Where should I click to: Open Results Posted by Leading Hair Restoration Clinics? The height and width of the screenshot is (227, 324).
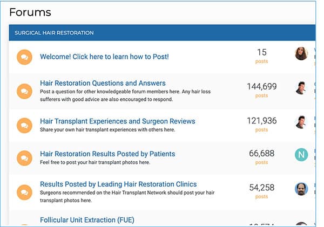[118, 184]
